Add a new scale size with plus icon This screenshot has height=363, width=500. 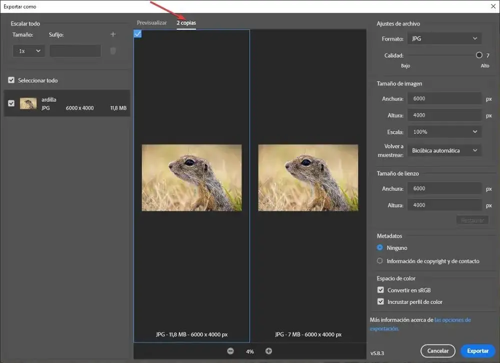113,34
